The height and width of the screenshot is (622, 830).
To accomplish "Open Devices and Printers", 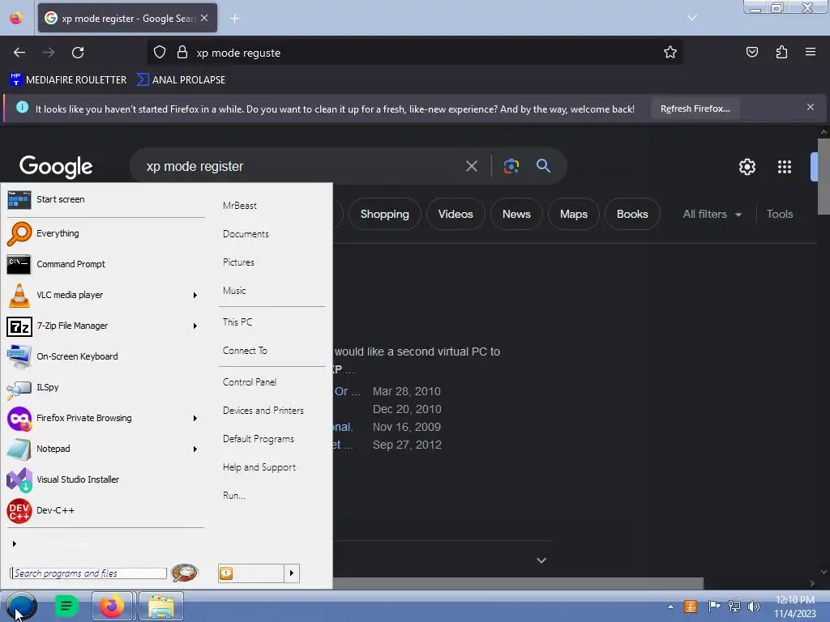I will [x=263, y=411].
